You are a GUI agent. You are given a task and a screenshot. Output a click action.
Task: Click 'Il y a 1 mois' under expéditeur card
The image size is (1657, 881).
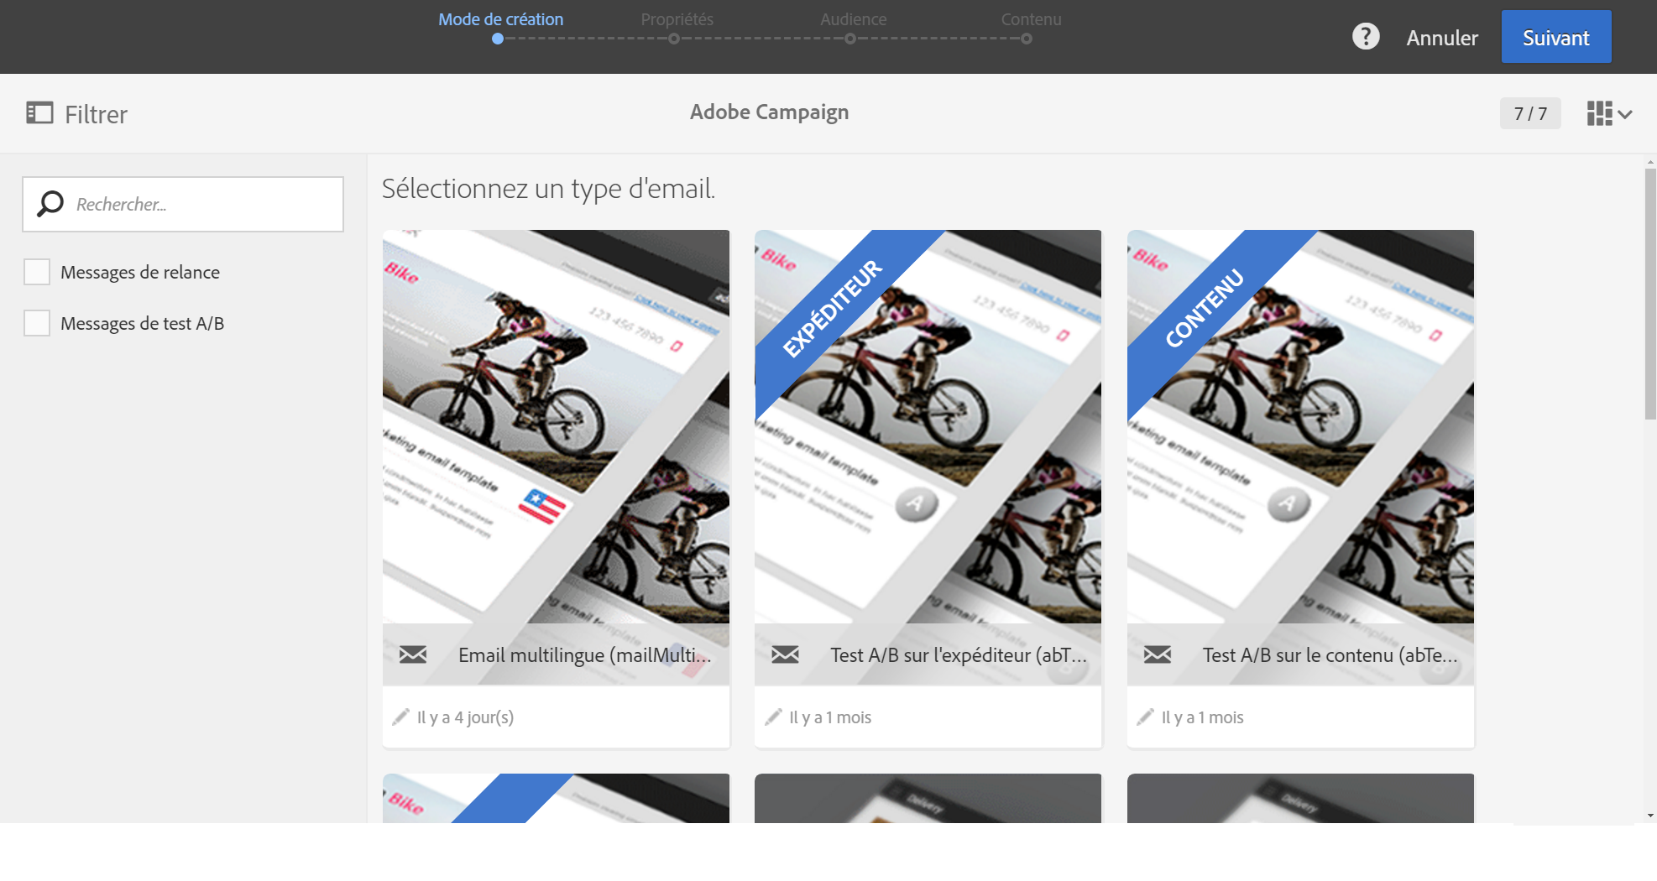[x=830, y=717]
